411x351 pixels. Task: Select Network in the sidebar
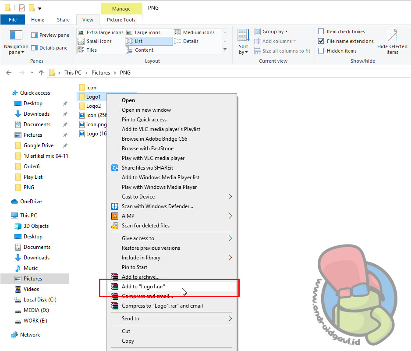coord(30,335)
